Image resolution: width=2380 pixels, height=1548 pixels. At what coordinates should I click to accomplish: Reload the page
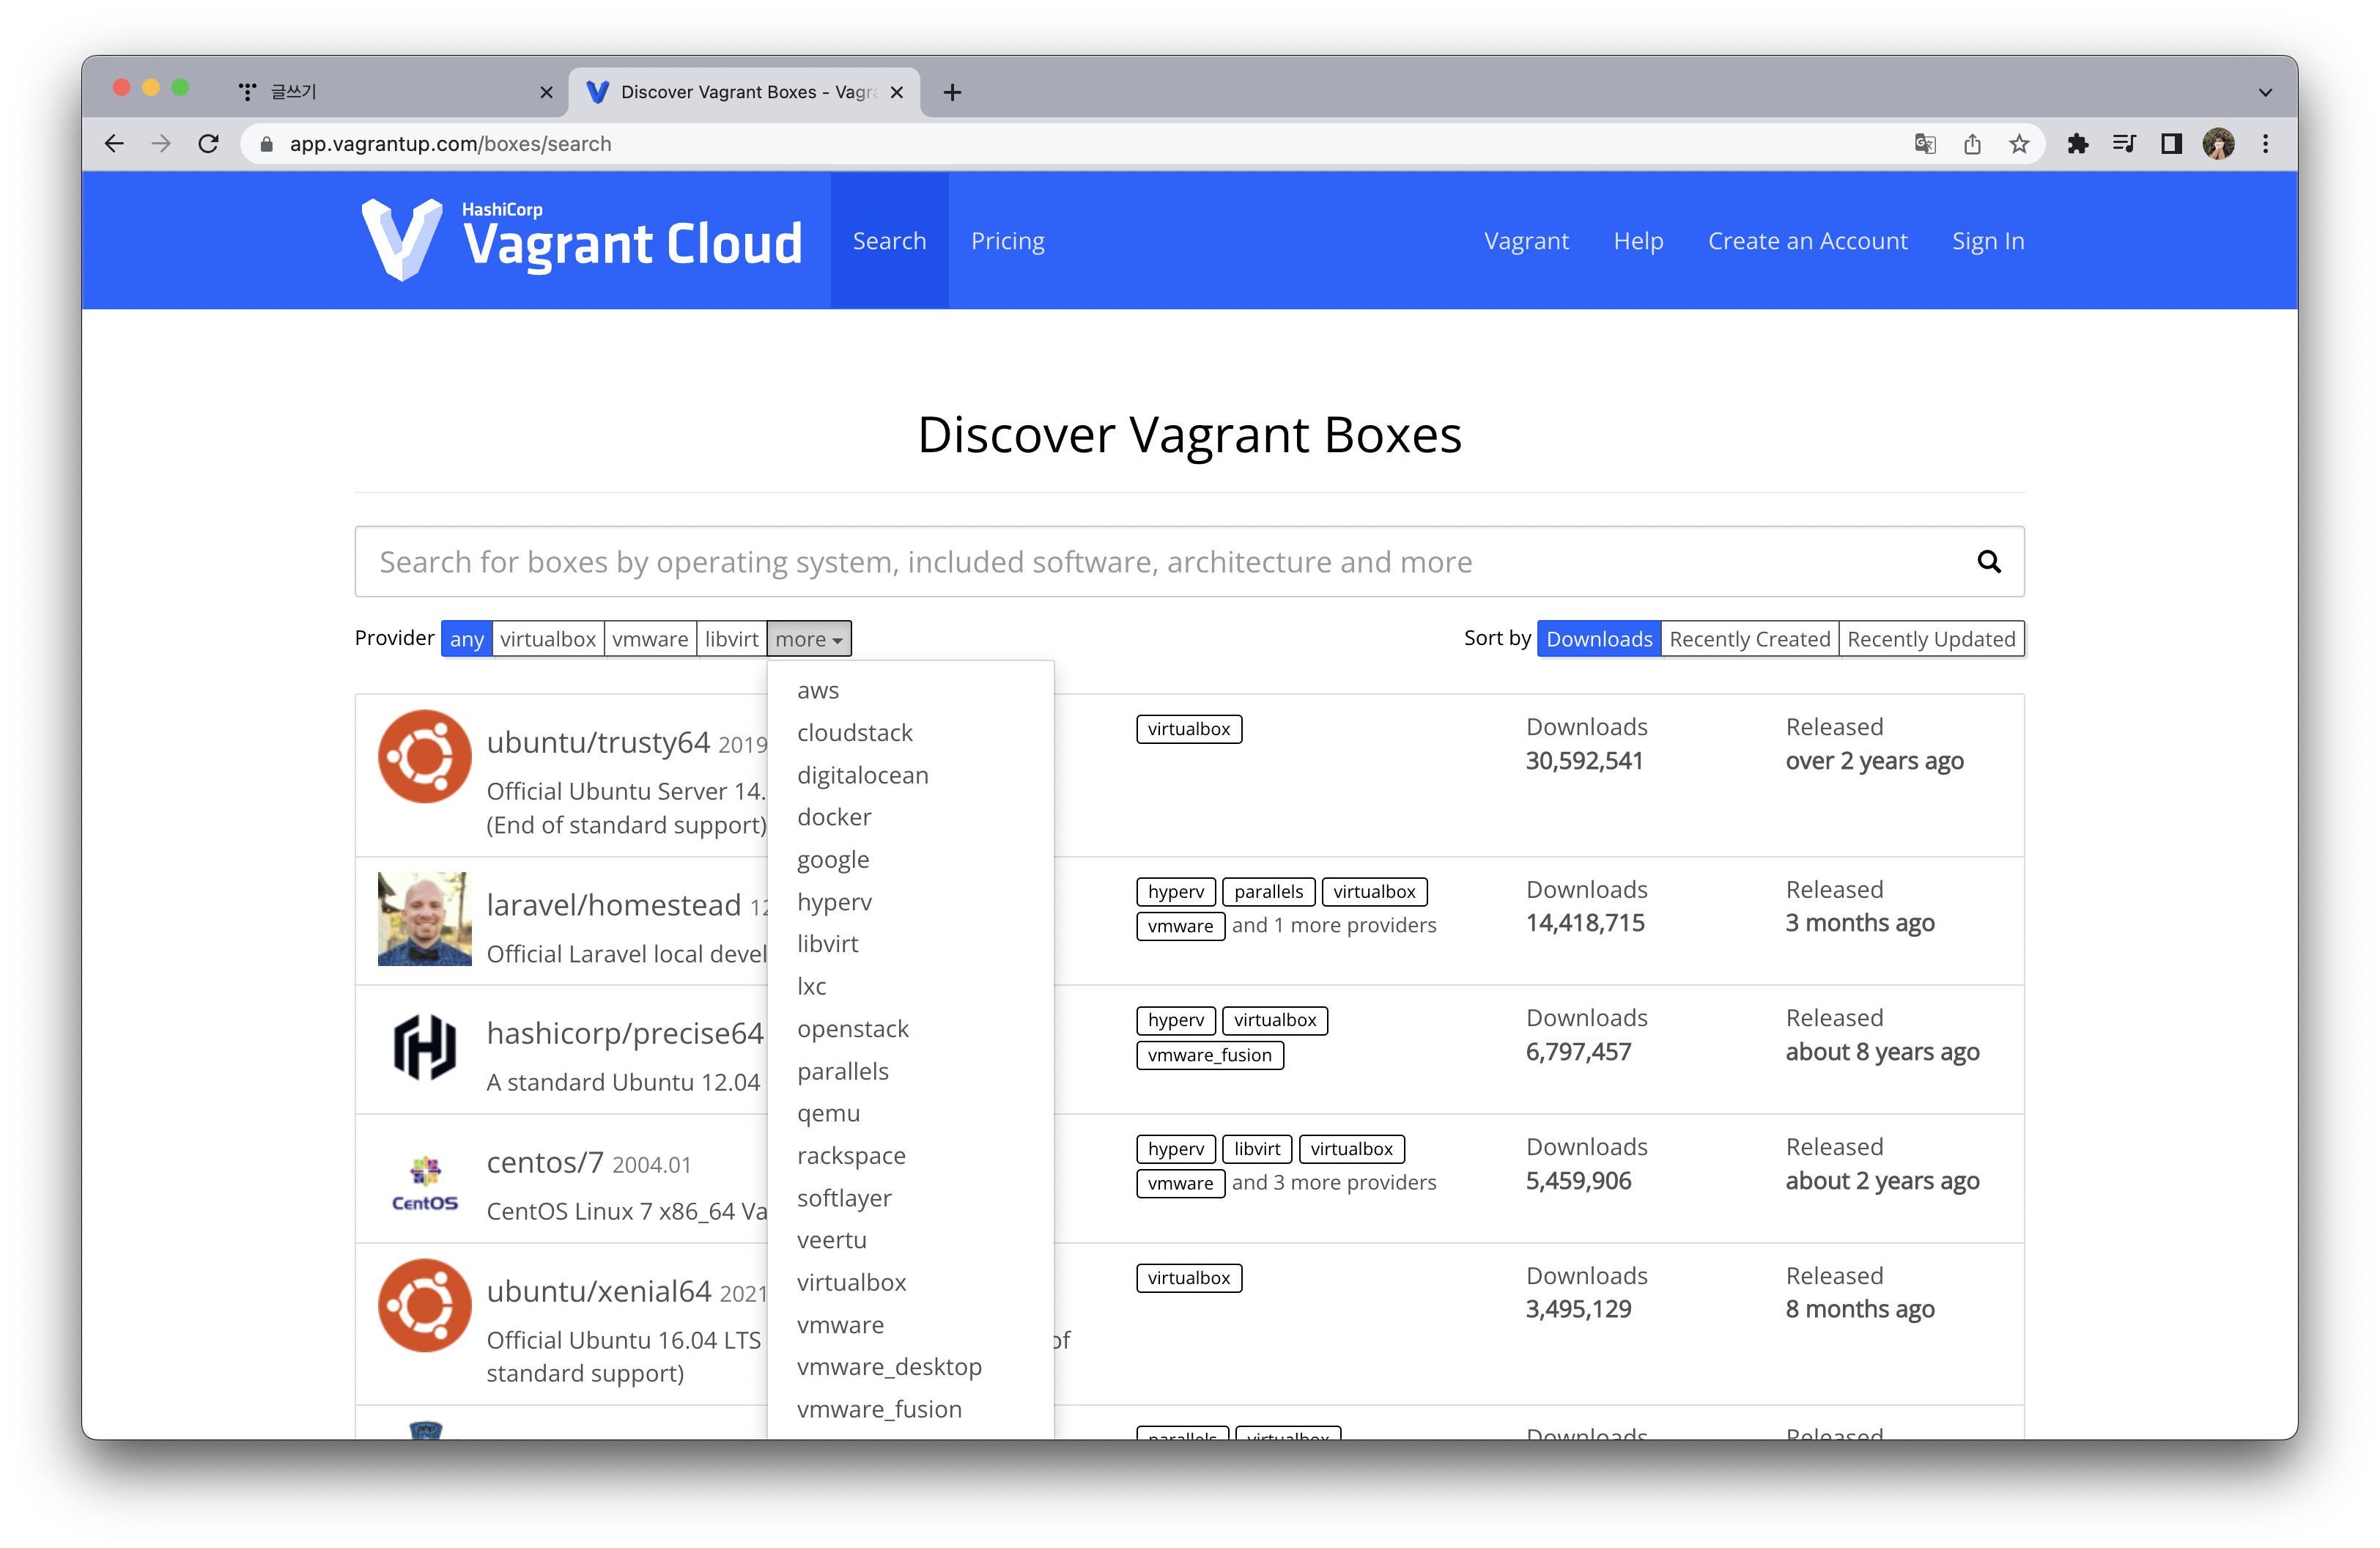tap(209, 144)
